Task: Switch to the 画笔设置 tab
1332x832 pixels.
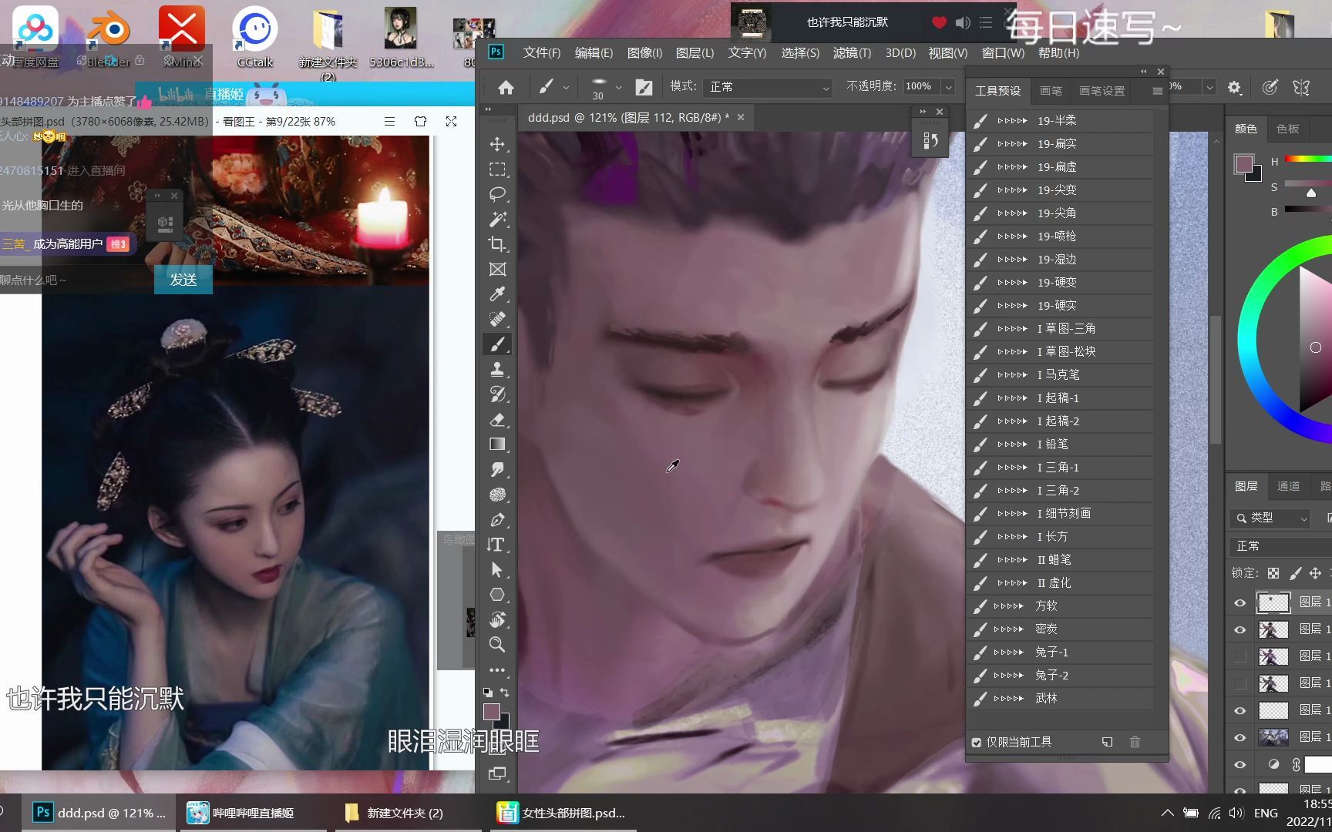Action: (x=1102, y=91)
